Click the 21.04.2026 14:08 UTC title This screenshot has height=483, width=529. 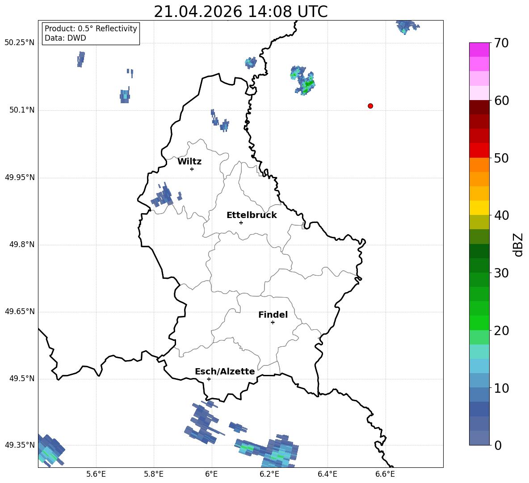pos(240,12)
